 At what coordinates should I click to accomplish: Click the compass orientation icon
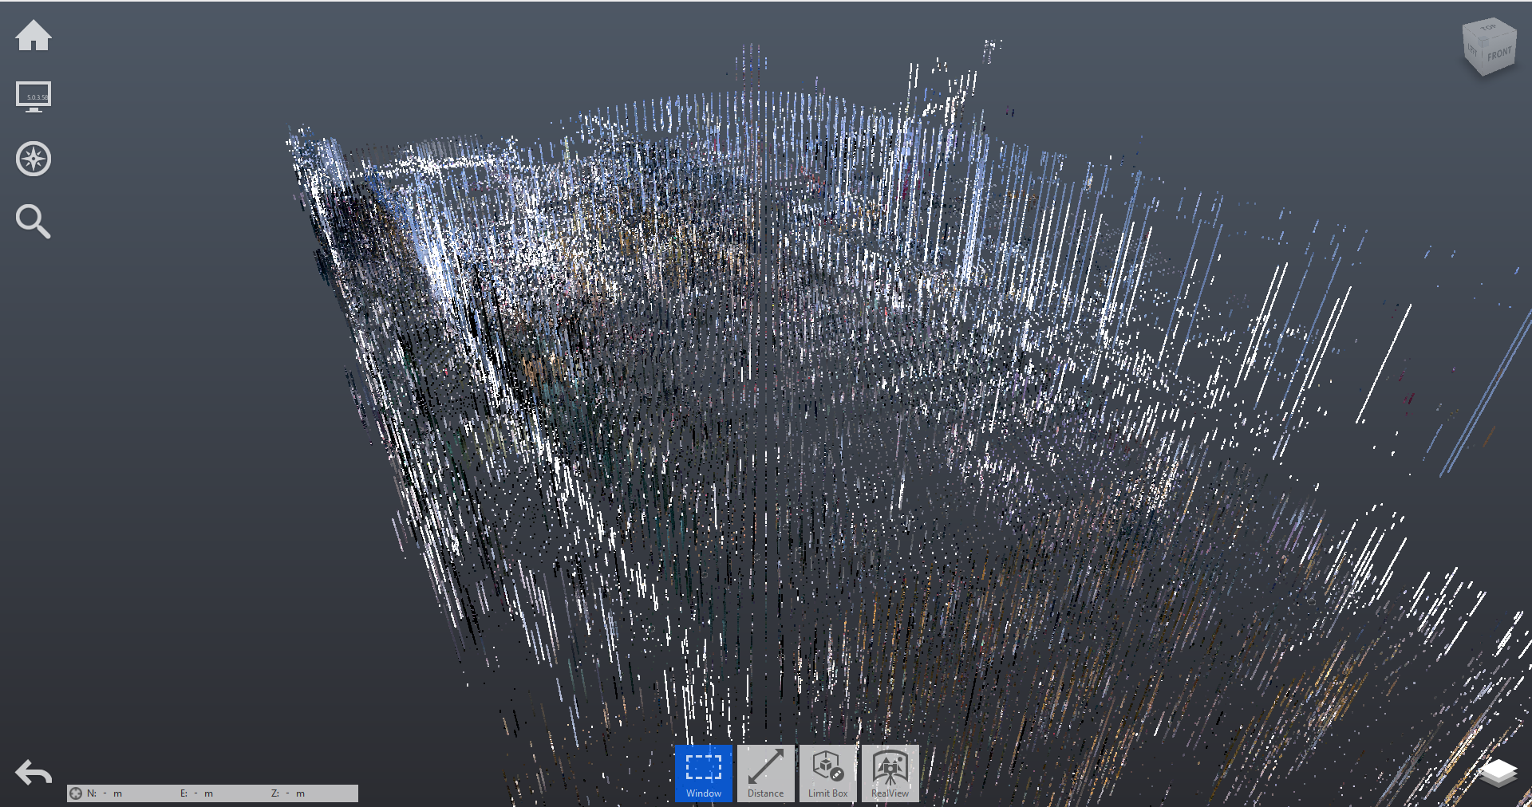coord(35,159)
